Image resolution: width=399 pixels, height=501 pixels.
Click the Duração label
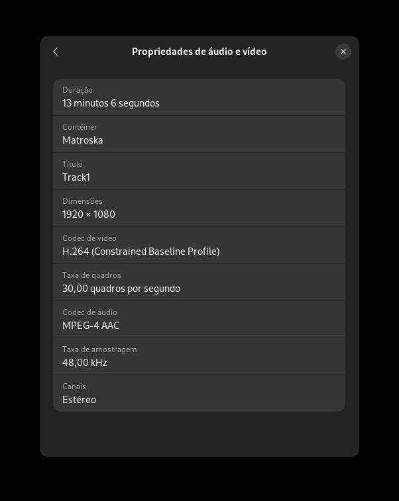click(x=78, y=90)
